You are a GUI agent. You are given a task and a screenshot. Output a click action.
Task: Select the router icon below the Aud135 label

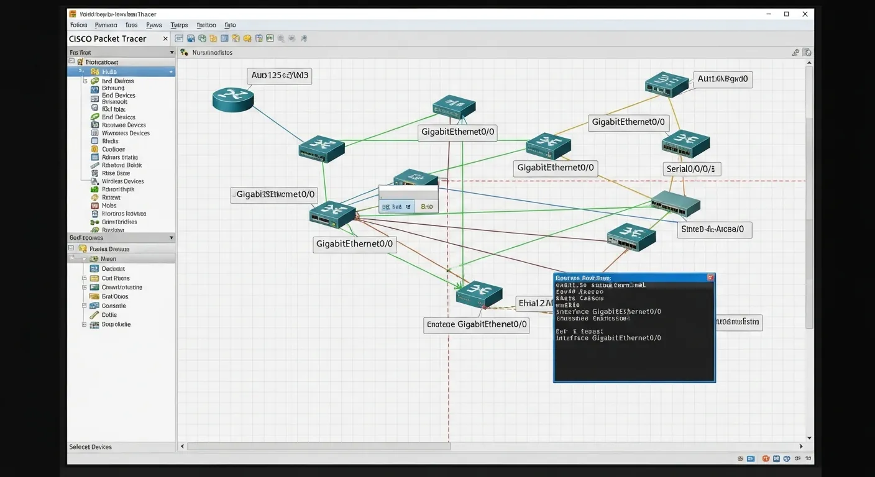tap(233, 99)
